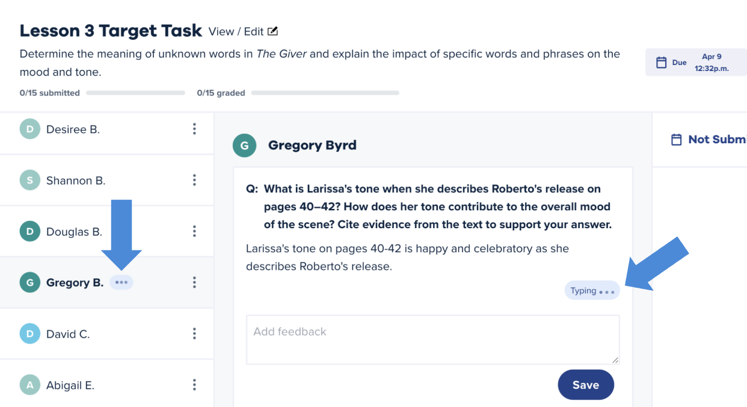Open the View / Edit link
The width and height of the screenshot is (747, 407).
(237, 31)
